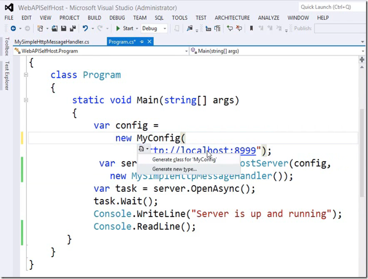This screenshot has height=279, width=368.
Task: Open the HELP menu
Action: 323,18
